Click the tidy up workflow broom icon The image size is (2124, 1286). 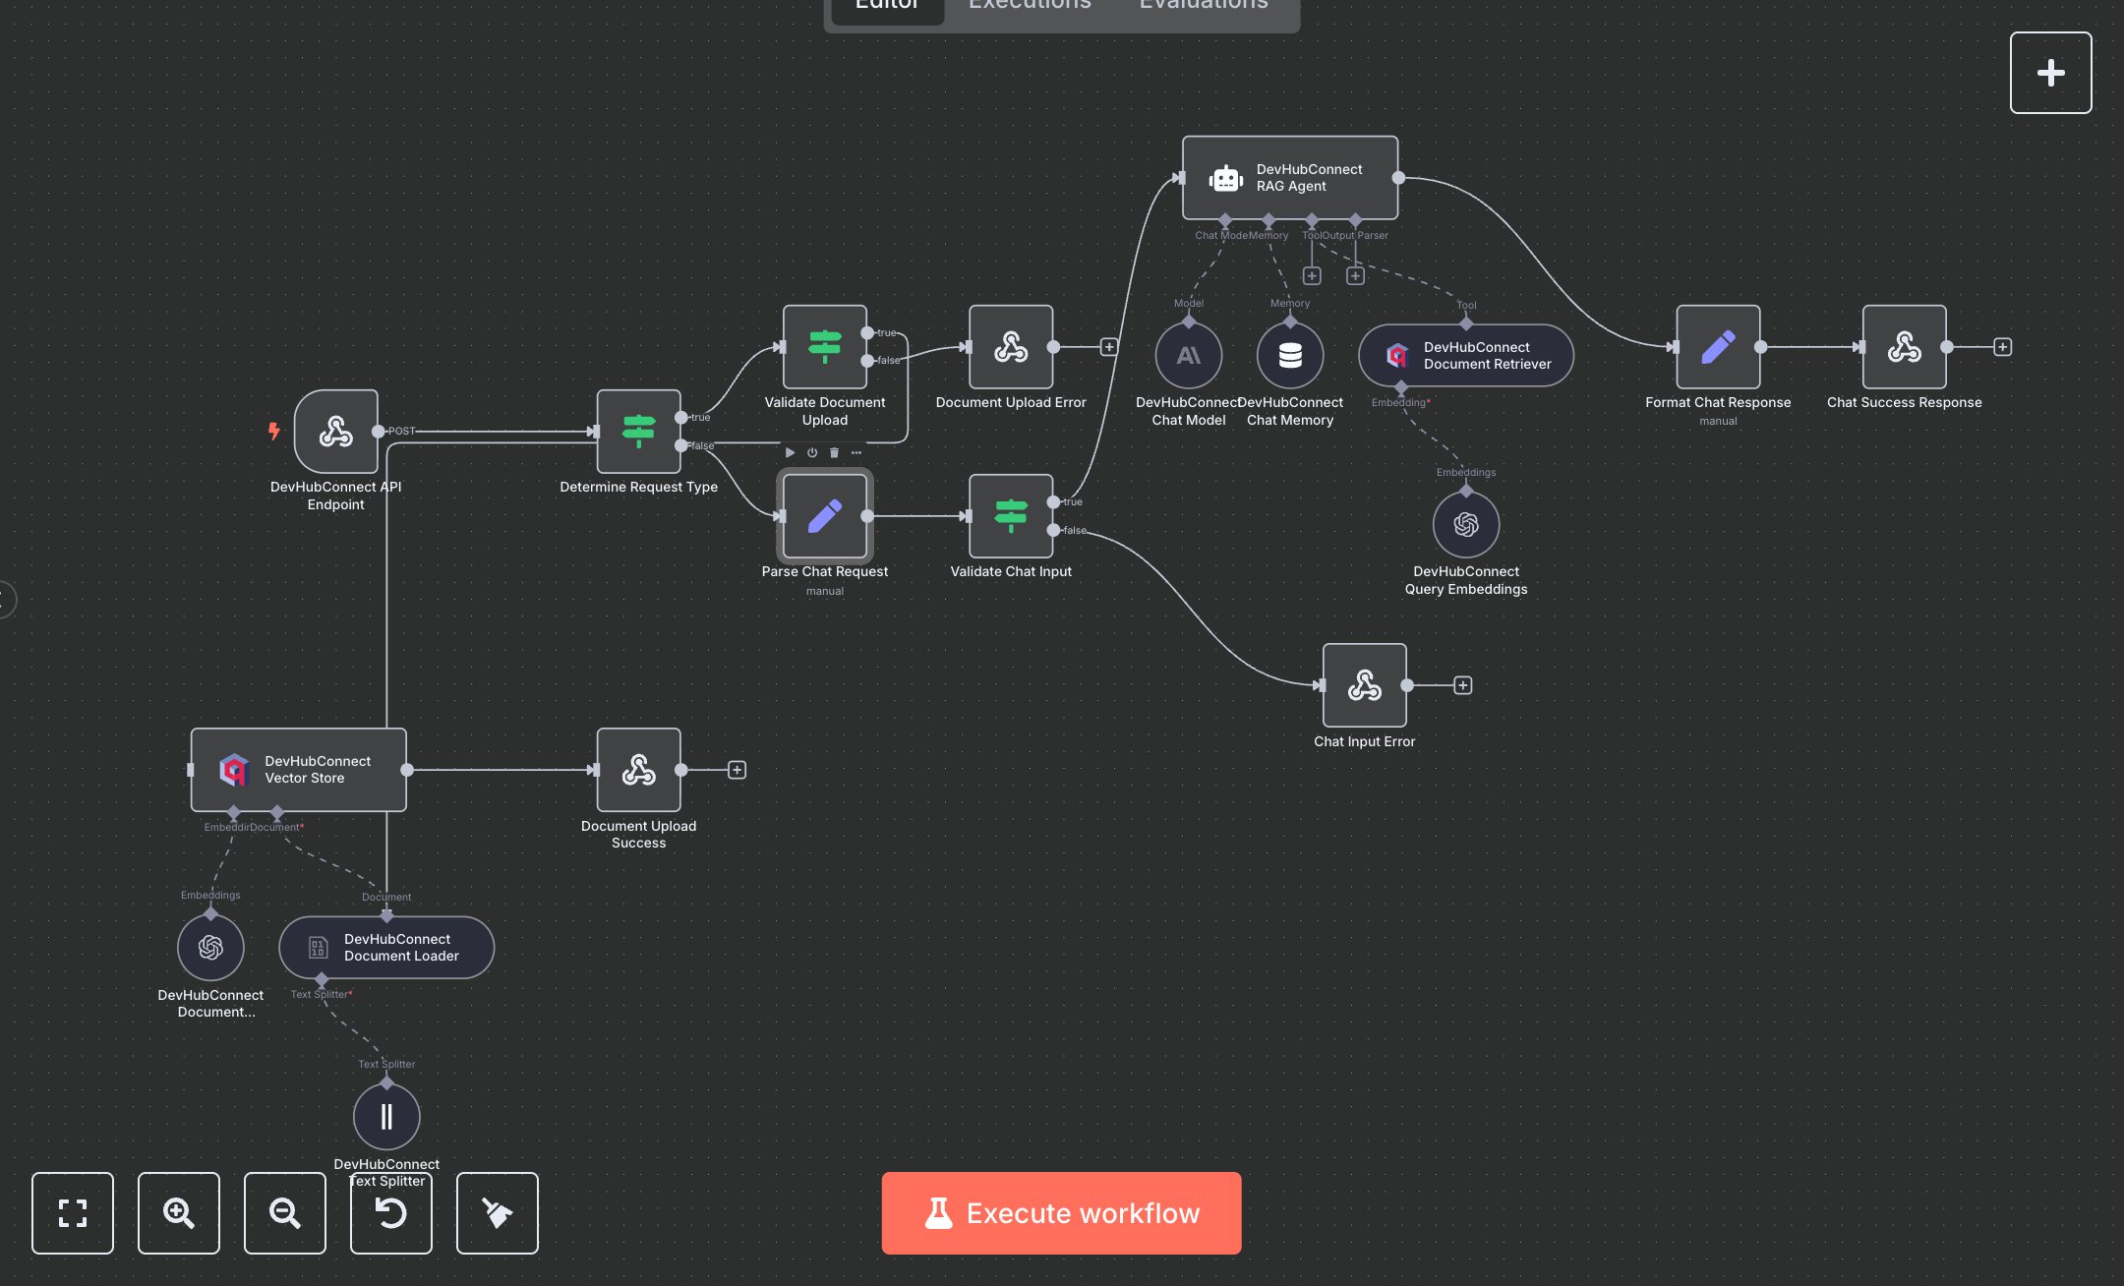[498, 1213]
